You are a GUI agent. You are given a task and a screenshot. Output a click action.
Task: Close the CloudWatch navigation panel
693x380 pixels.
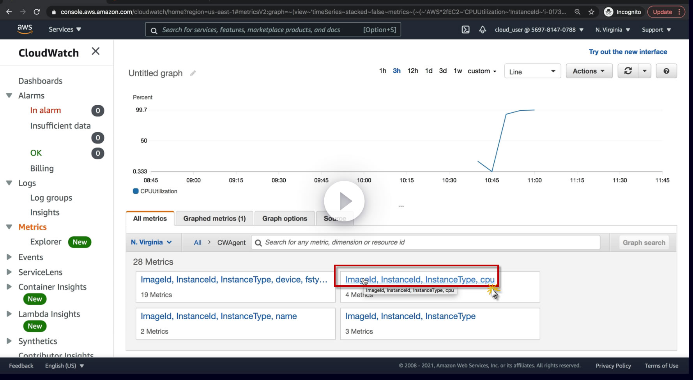95,51
